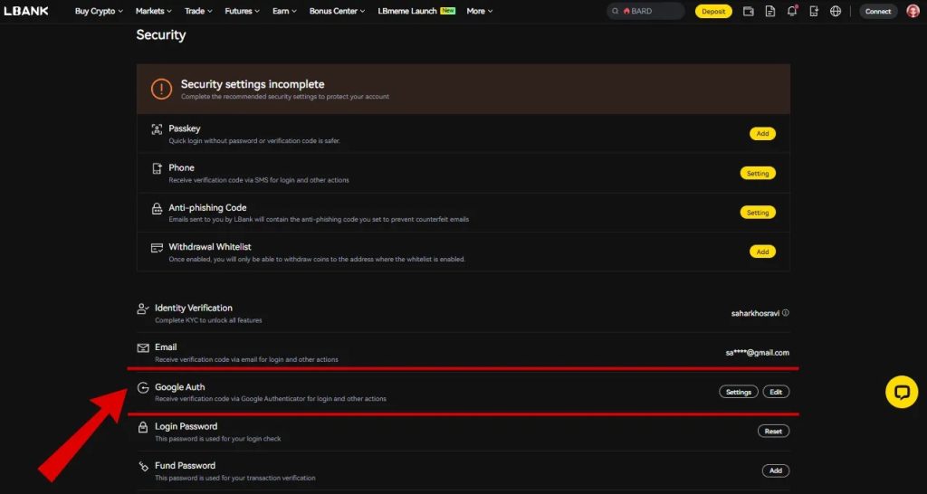The height and width of the screenshot is (494, 927).
Task: Click the Complete KYC description text
Action: click(x=208, y=320)
